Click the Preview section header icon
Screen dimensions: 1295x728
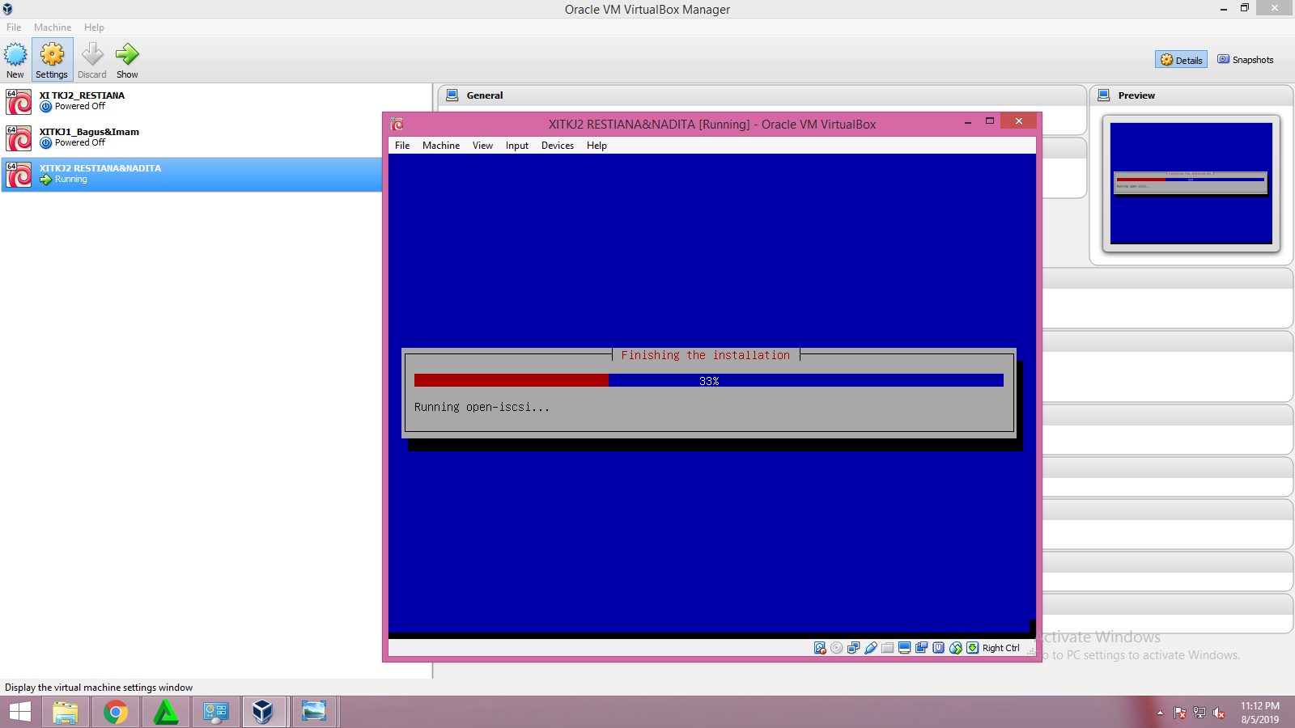click(1104, 95)
